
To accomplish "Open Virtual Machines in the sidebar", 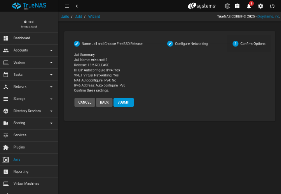I will pyautogui.click(x=29, y=184).
